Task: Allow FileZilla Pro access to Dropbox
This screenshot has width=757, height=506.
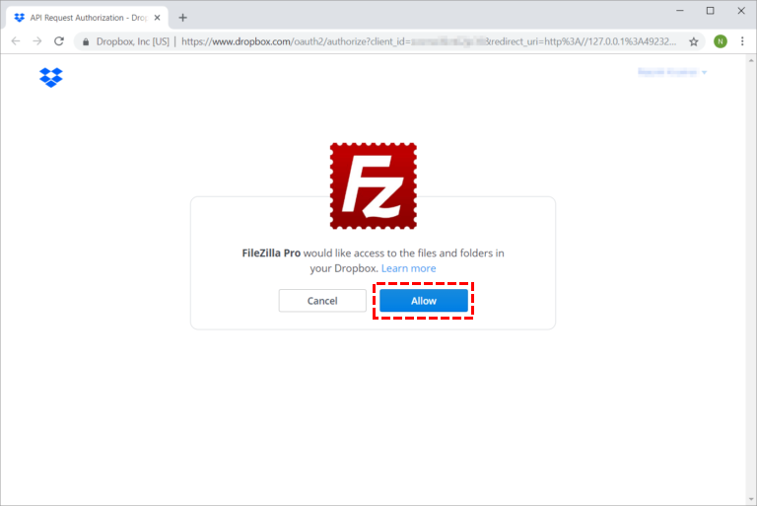Action: coord(424,301)
